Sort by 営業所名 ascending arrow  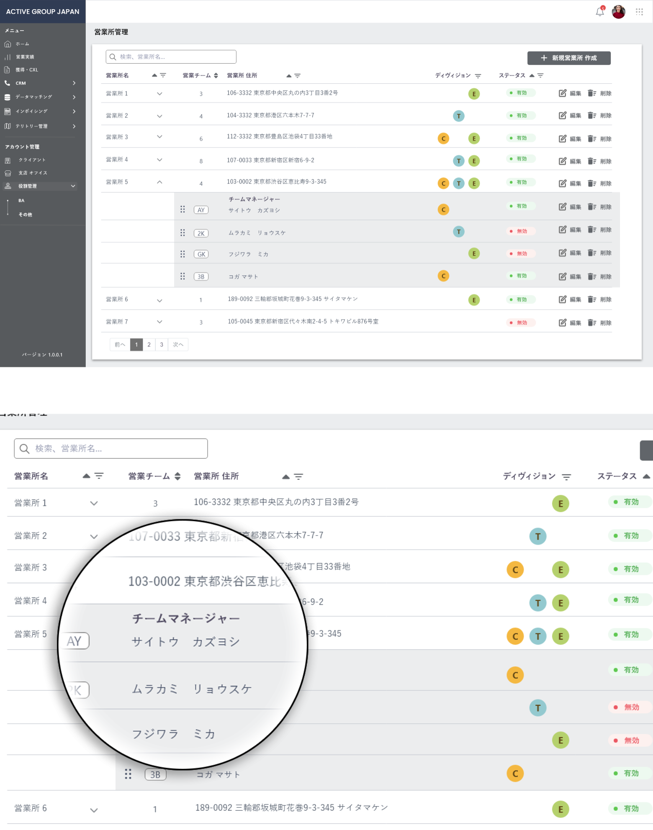pos(154,75)
